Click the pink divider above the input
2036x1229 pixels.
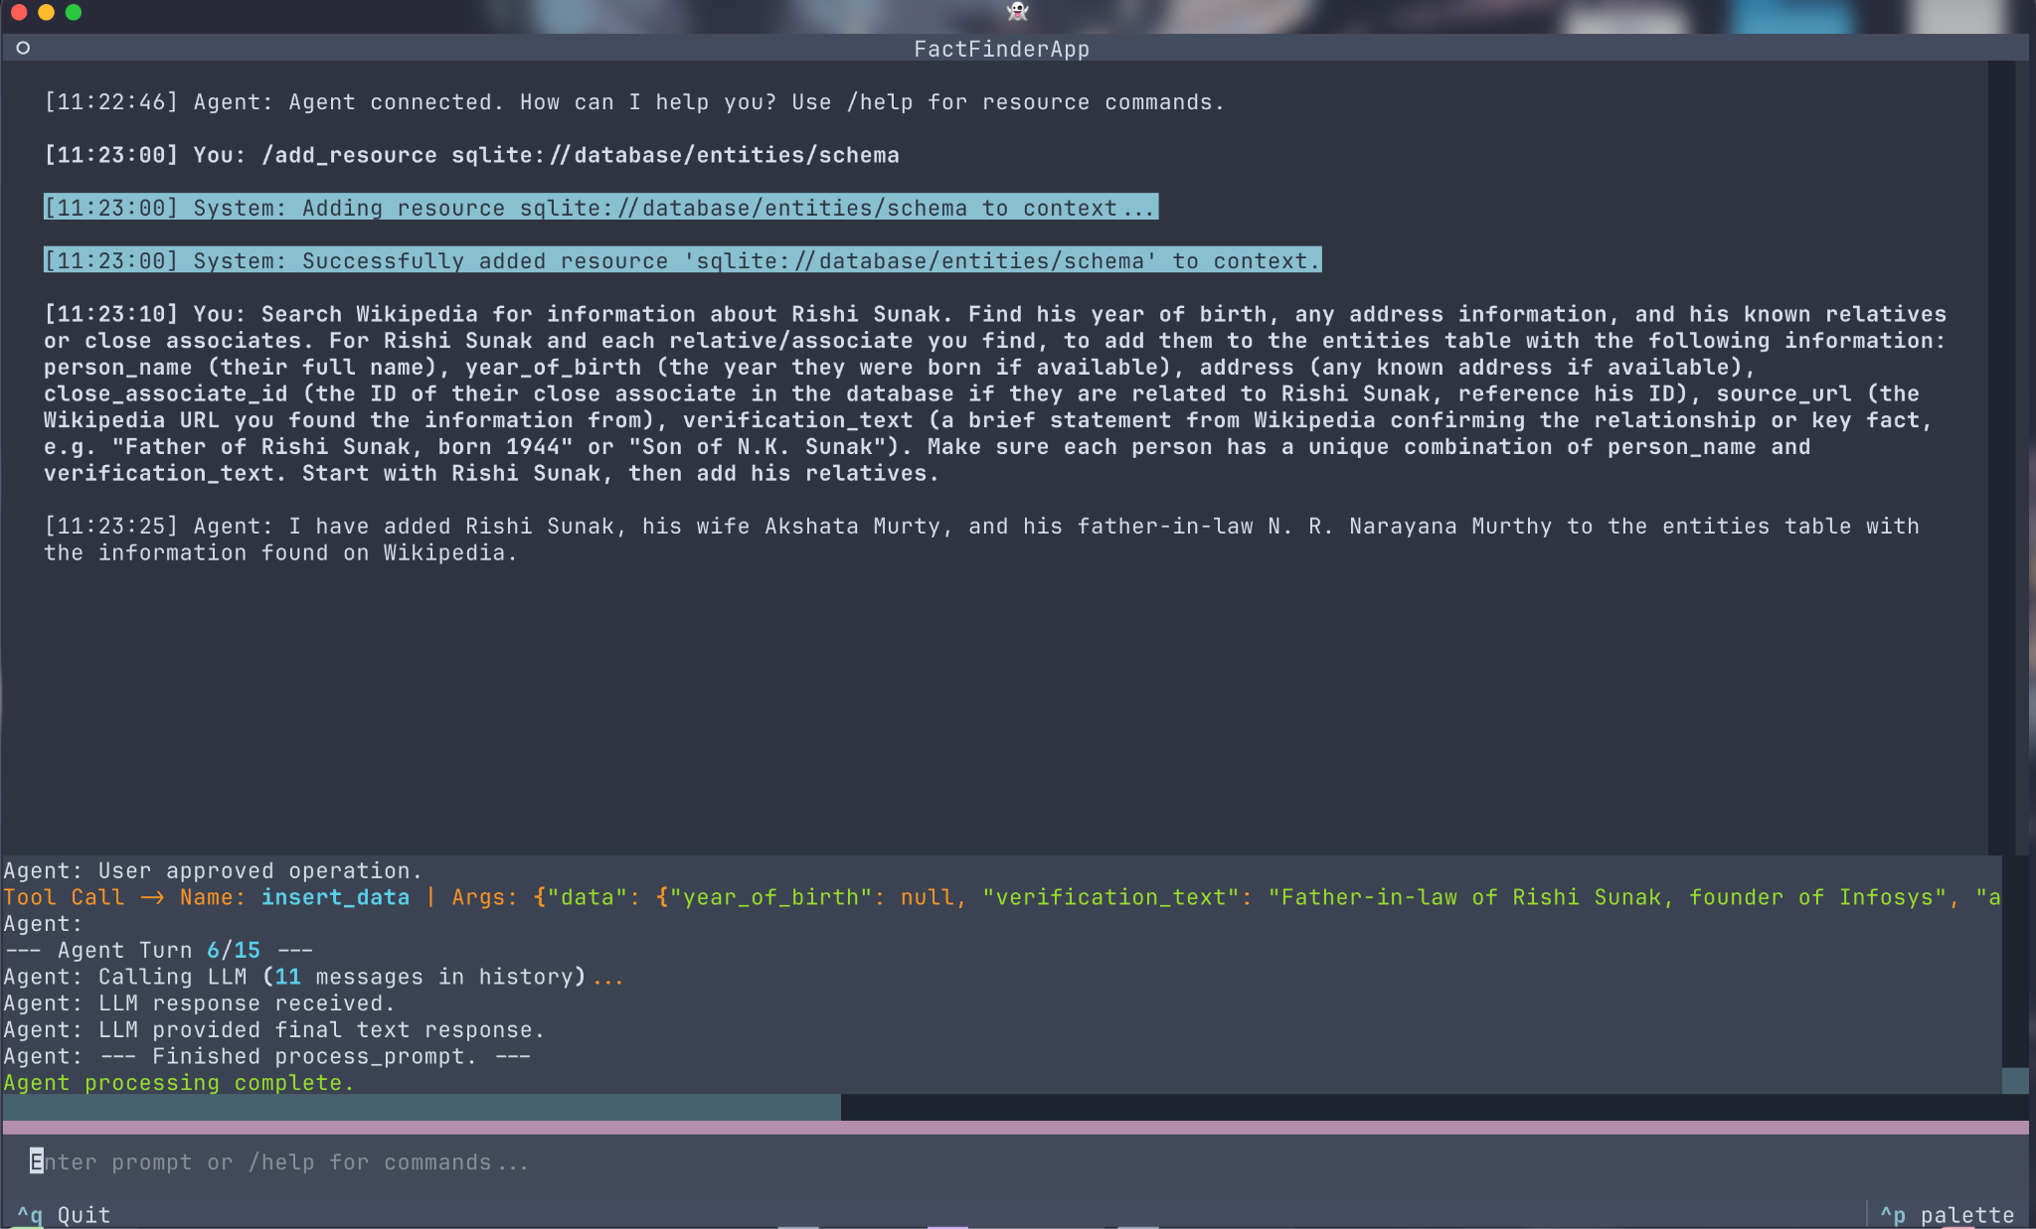1014,1127
